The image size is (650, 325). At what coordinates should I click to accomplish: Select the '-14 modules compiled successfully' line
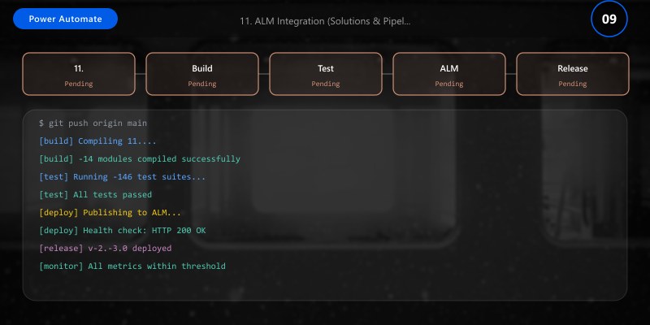pos(140,158)
